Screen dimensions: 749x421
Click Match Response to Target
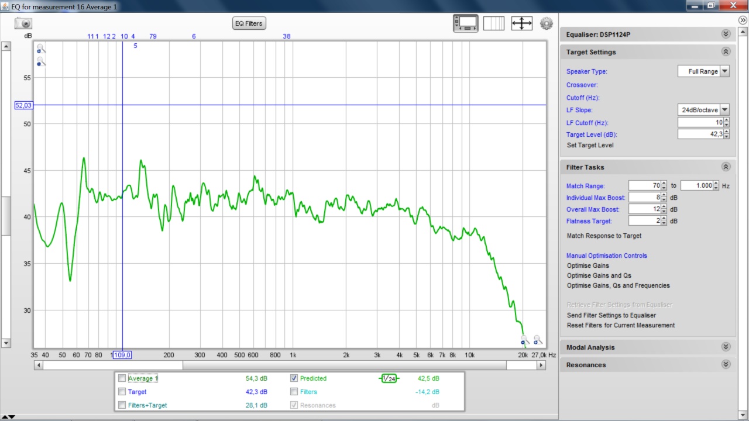coord(604,236)
